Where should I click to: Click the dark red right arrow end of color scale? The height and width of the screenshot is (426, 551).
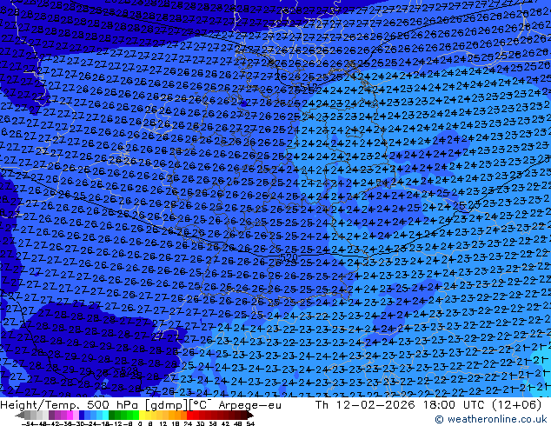click(250, 415)
